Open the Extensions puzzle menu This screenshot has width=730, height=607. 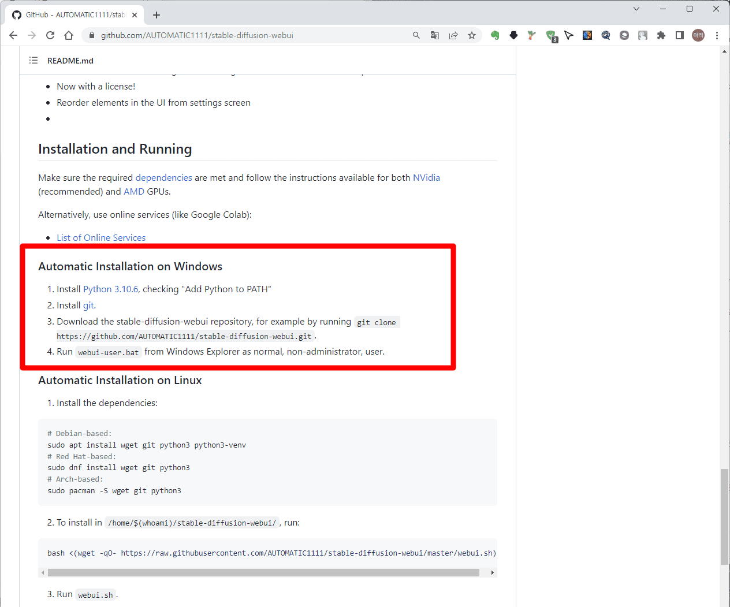click(661, 35)
